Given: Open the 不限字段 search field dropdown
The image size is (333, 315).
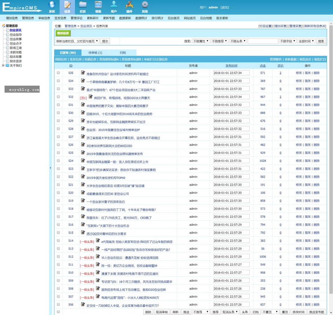Looking at the screenshot, I should coord(288,41).
